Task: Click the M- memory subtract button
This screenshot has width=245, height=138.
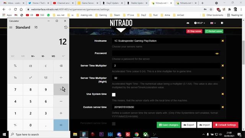Action: pos(43,56)
